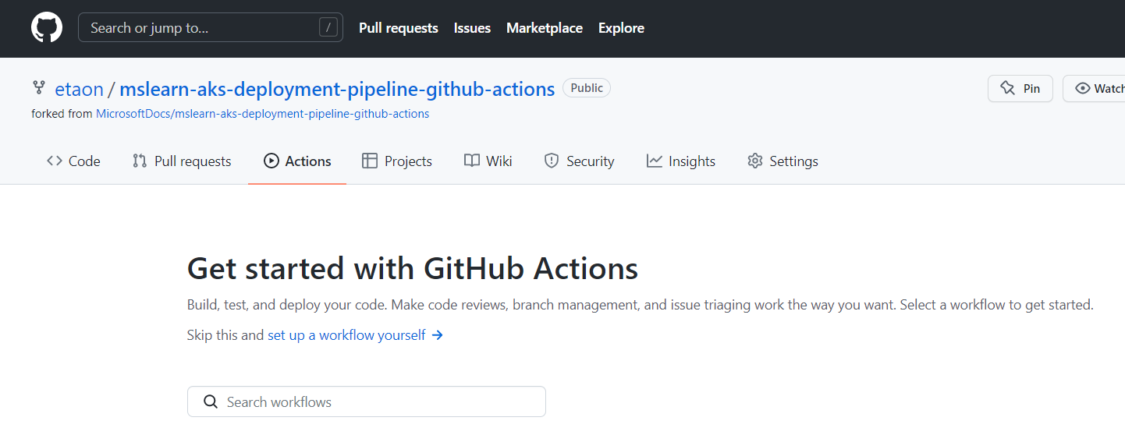
Task: Open the Wiki tab
Action: [x=488, y=161]
